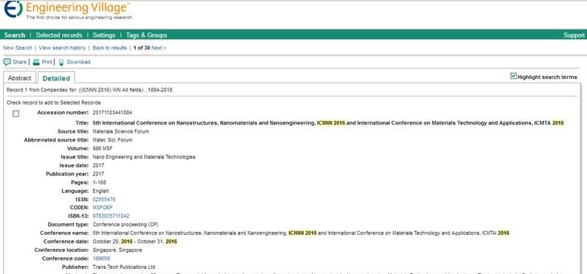Click the Print link text
Image resolution: width=587 pixels, height=274 pixels.
pos(47,62)
